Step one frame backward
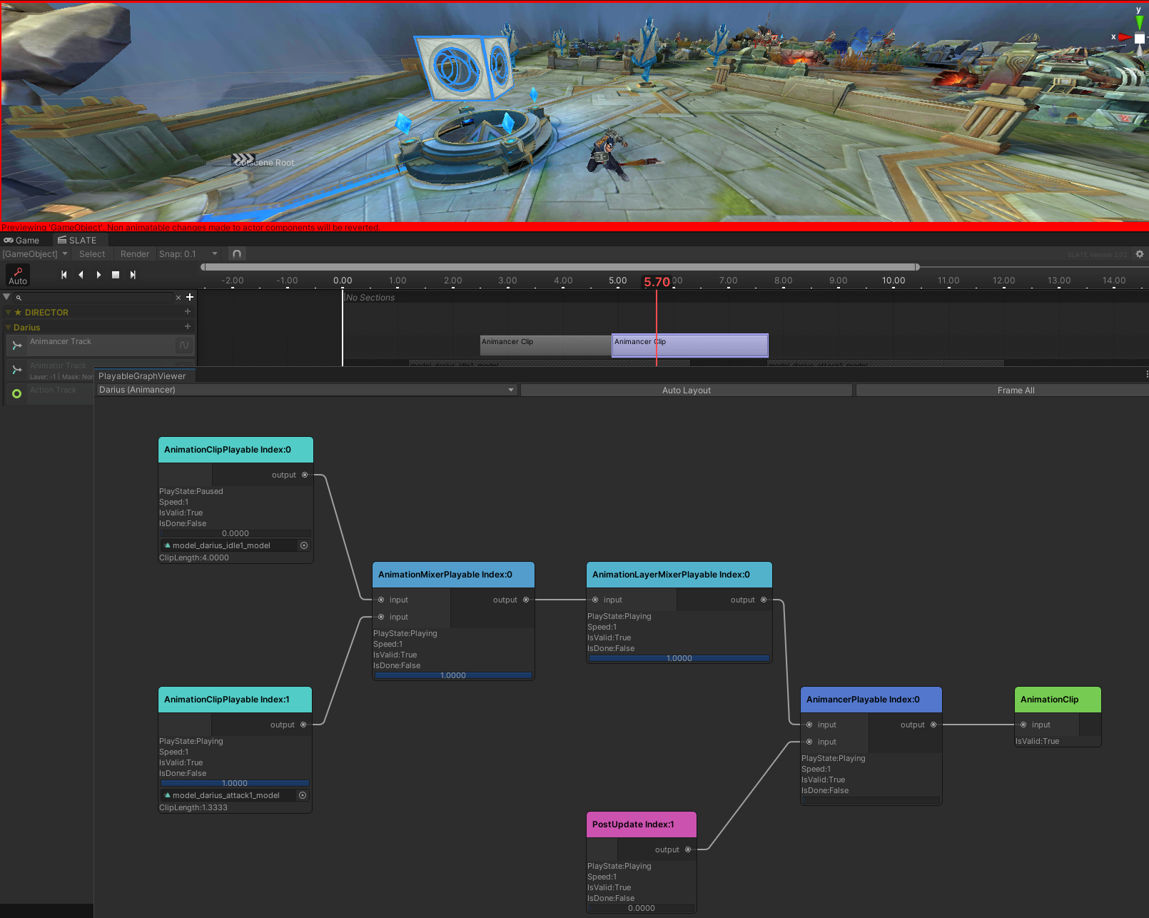The image size is (1149, 918). [81, 275]
